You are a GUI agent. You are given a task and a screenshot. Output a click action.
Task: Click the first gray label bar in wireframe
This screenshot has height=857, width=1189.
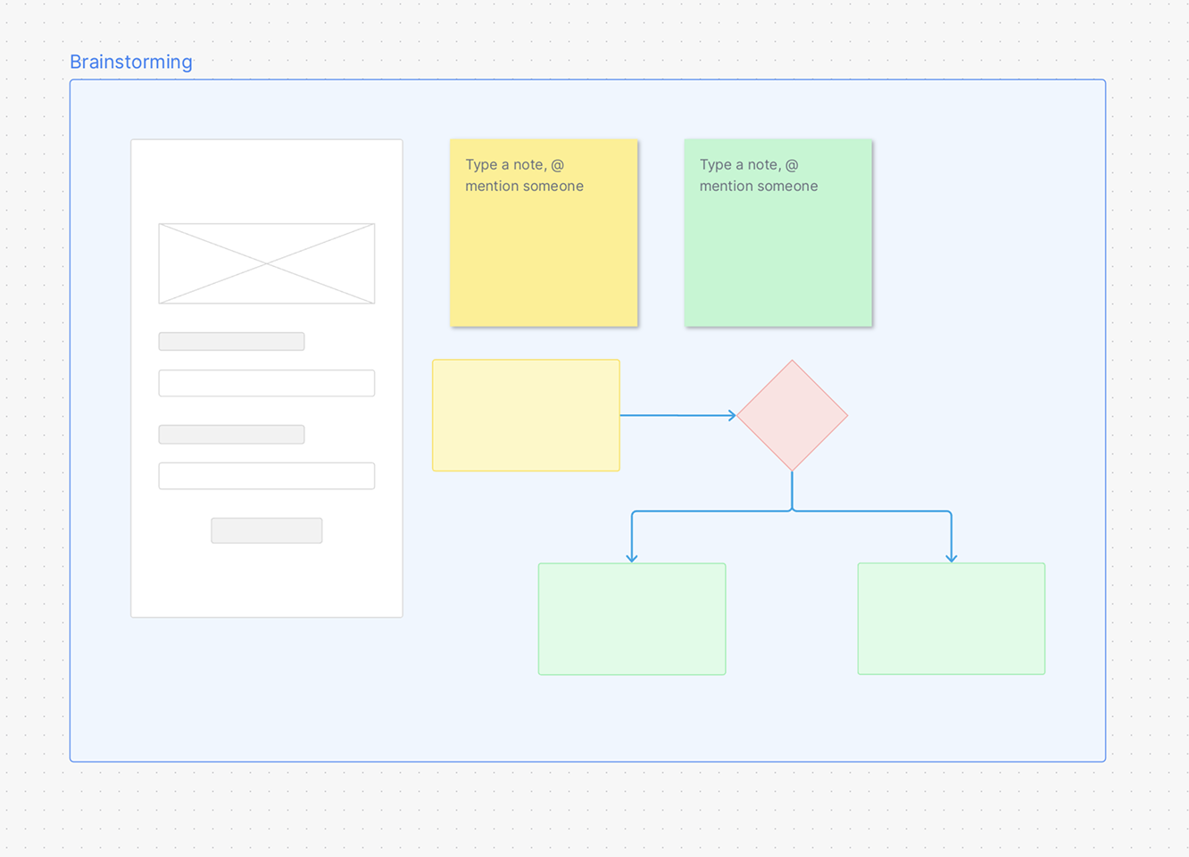[x=231, y=341]
